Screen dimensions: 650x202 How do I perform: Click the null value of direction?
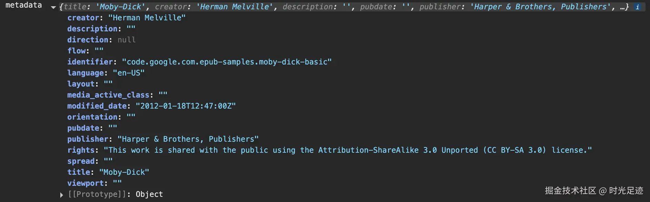click(x=126, y=40)
